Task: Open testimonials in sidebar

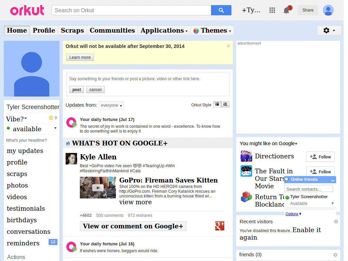Action: (x=26, y=208)
